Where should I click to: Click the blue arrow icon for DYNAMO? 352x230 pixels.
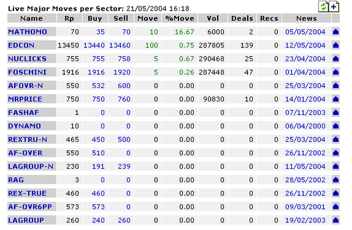tap(335, 126)
